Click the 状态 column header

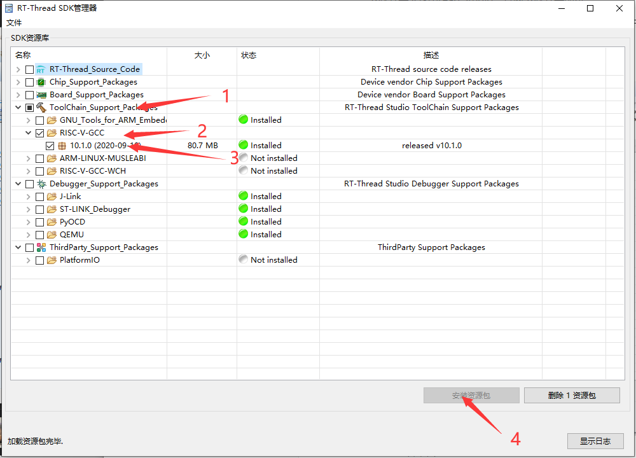(249, 55)
